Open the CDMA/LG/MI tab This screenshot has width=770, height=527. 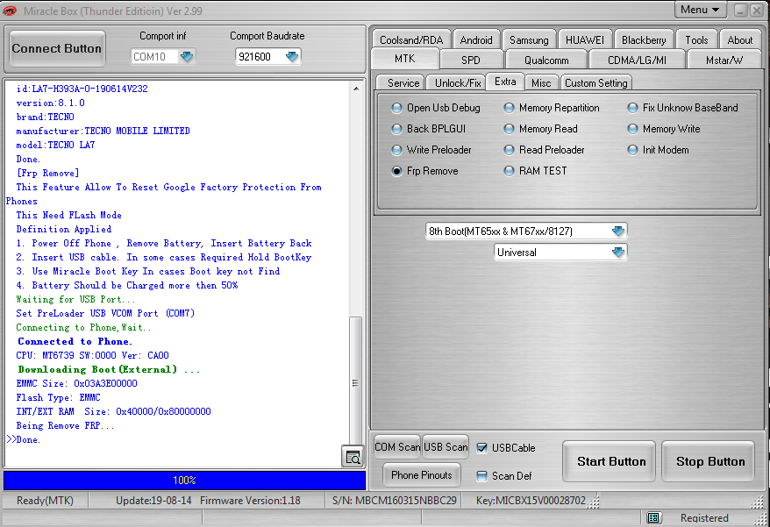[x=637, y=60]
